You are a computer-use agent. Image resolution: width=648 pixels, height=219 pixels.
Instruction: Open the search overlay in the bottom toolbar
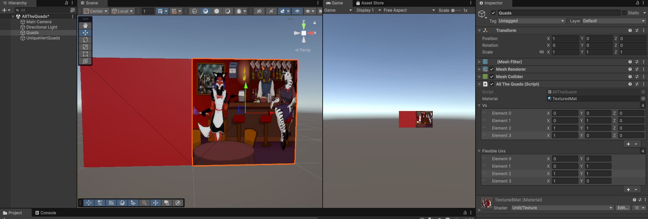coord(144,203)
